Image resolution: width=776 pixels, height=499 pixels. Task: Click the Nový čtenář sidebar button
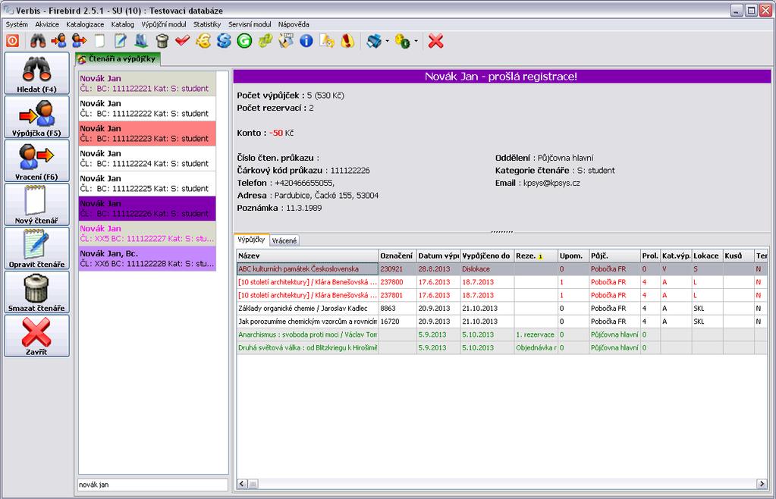(36, 204)
